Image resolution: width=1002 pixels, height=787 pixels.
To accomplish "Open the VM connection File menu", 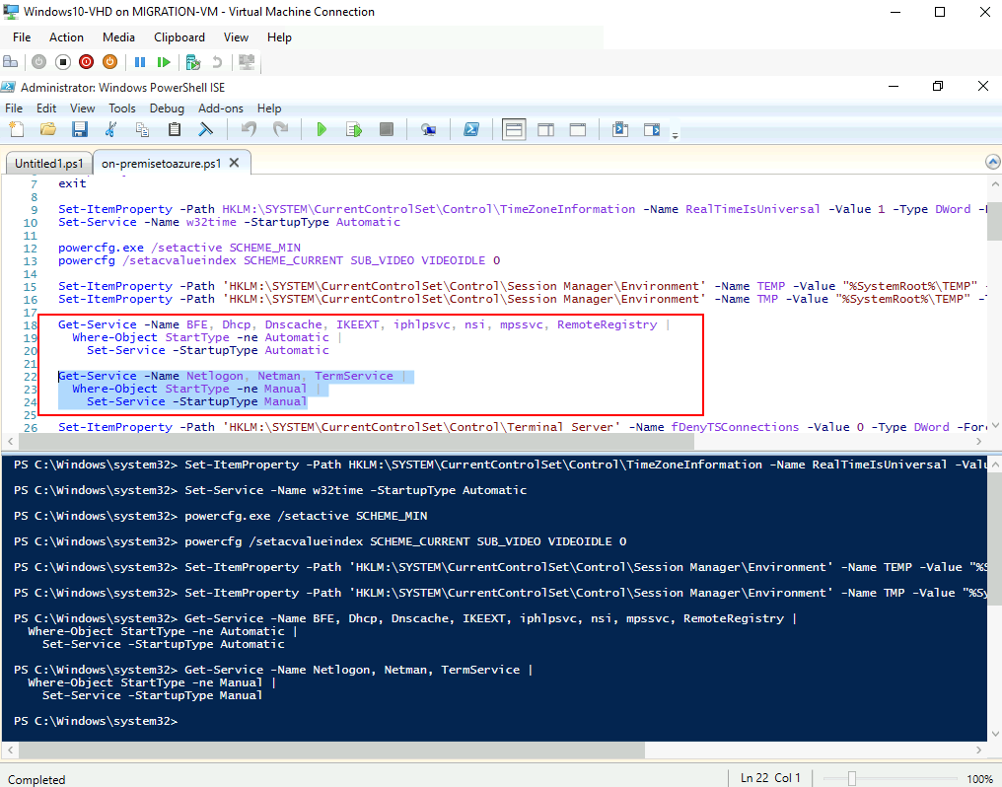I will (x=22, y=37).
